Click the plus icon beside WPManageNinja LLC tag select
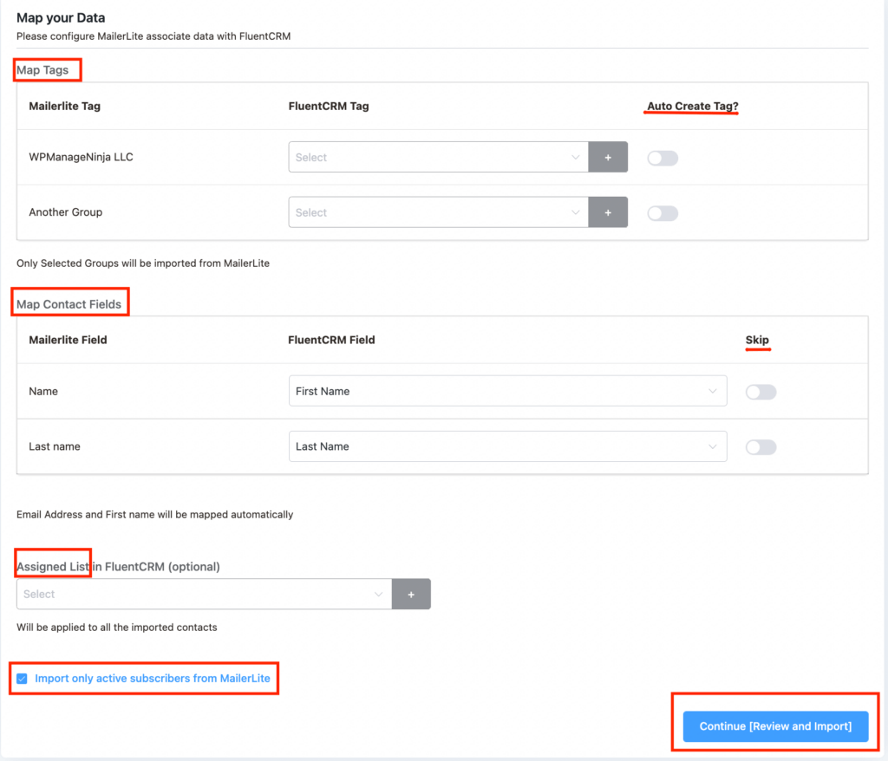Viewport: 888px width, 761px height. [x=607, y=157]
